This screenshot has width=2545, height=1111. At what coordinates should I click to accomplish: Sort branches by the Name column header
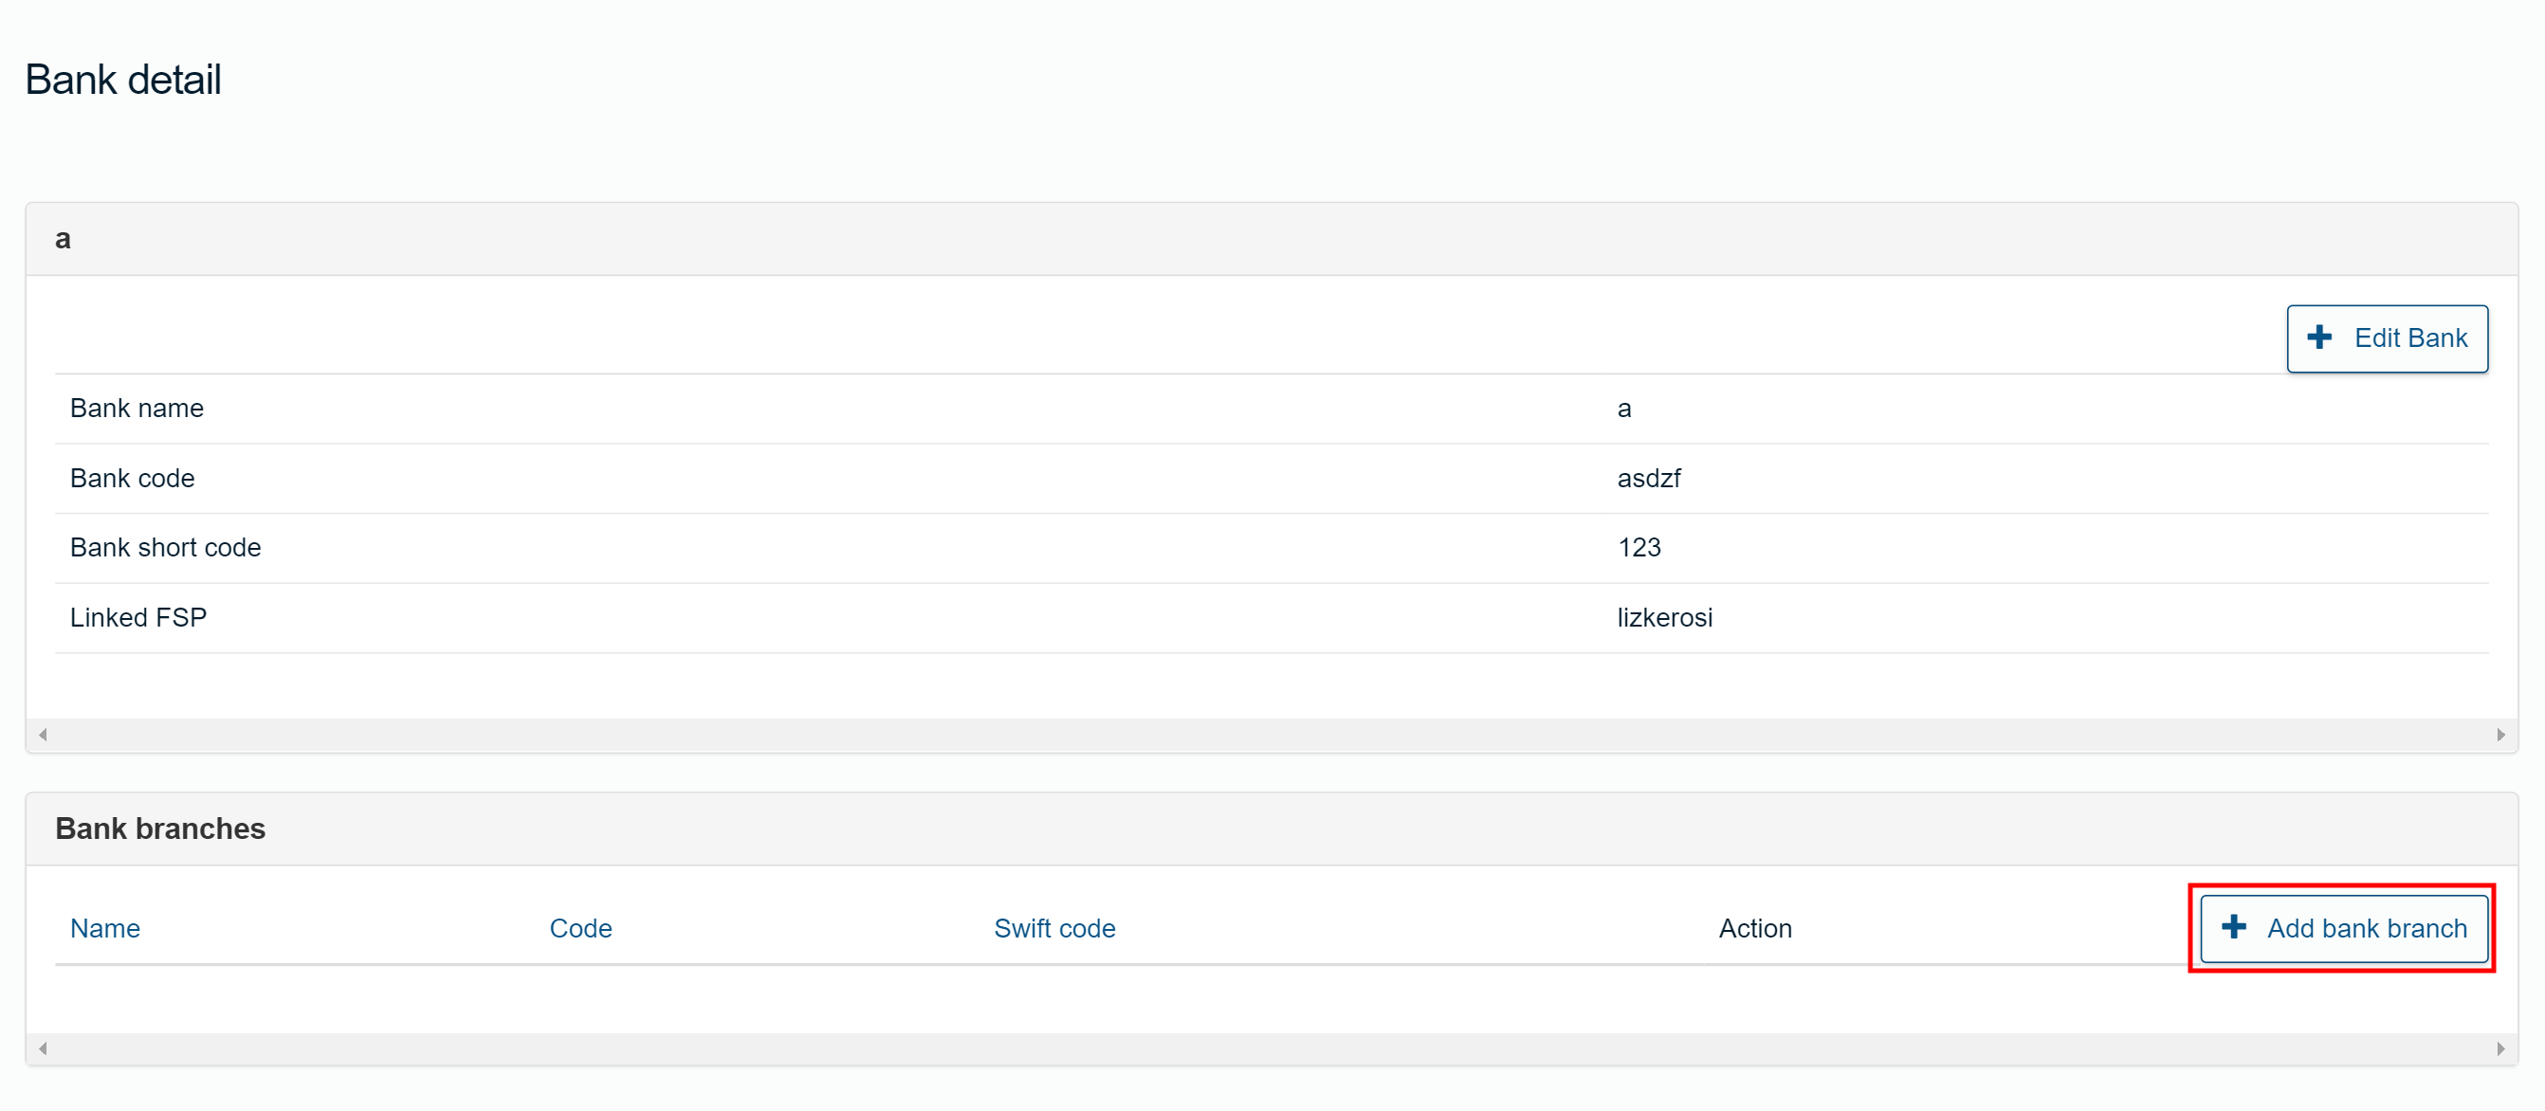pyautogui.click(x=104, y=928)
